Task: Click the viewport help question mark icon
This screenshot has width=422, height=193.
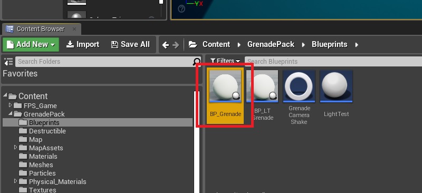Action: (x=181, y=9)
